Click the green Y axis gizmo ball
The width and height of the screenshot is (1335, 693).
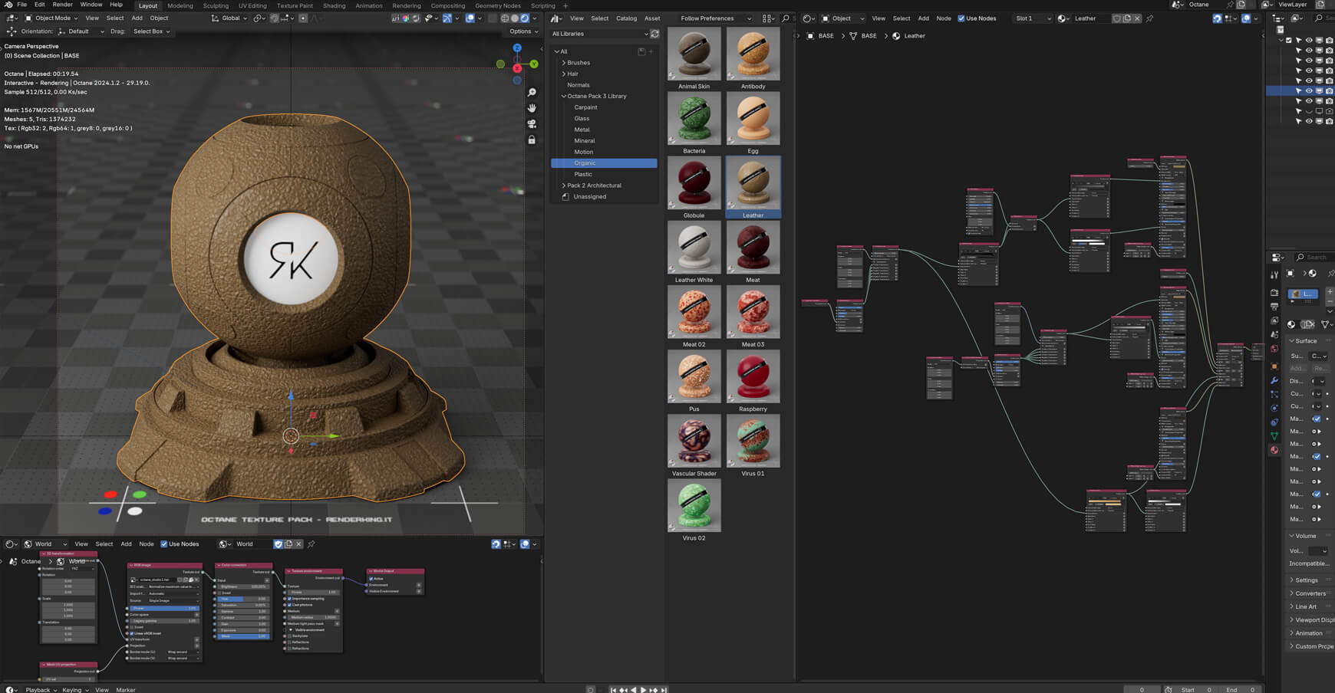point(534,64)
